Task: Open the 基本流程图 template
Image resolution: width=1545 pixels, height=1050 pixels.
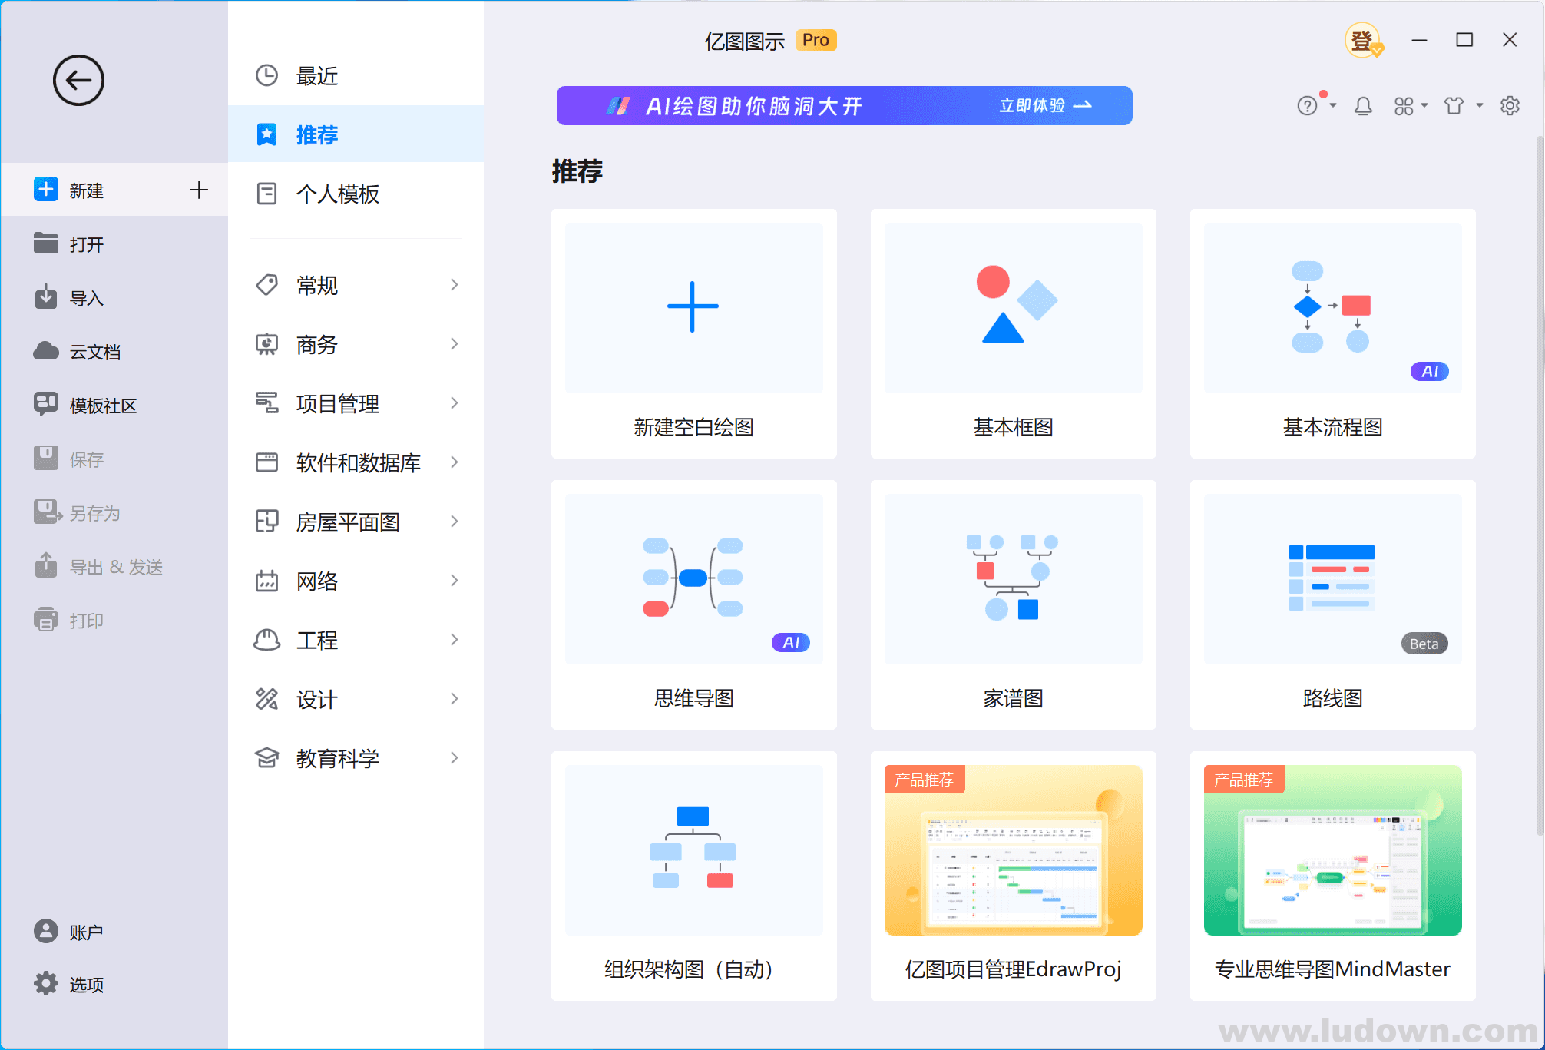Action: click(1332, 333)
